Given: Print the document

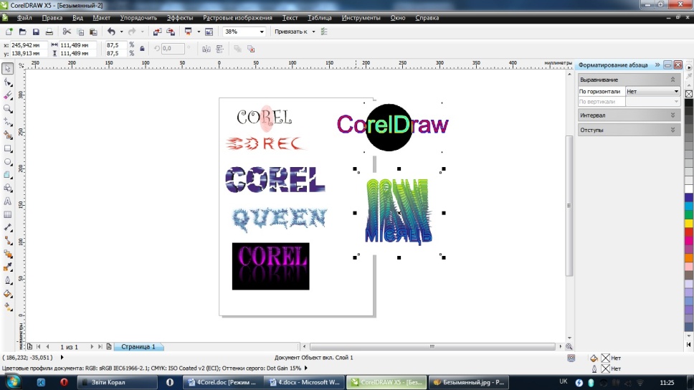Looking at the screenshot, I should coord(49,32).
